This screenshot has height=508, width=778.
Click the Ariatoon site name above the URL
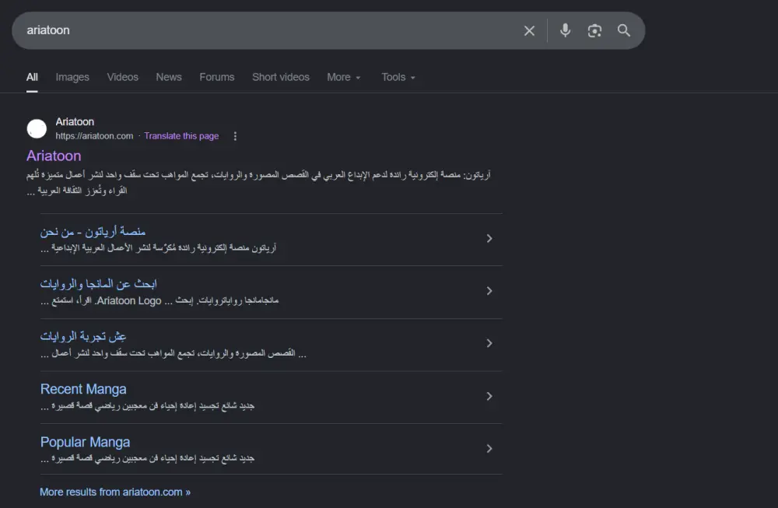point(75,121)
